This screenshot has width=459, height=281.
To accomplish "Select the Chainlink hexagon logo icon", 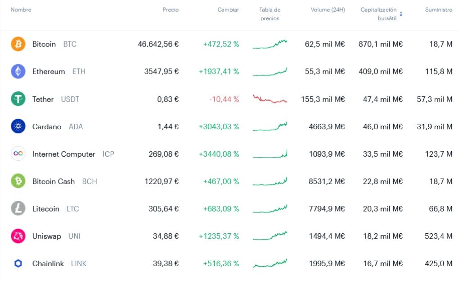I will click(18, 263).
